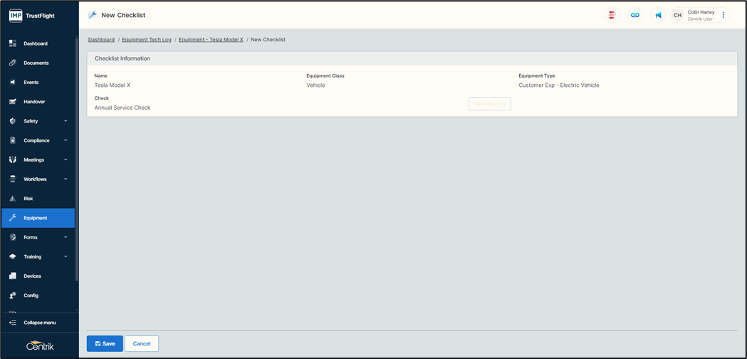747x359 pixels.
Task: Open the Devices menu item
Action: click(x=38, y=276)
